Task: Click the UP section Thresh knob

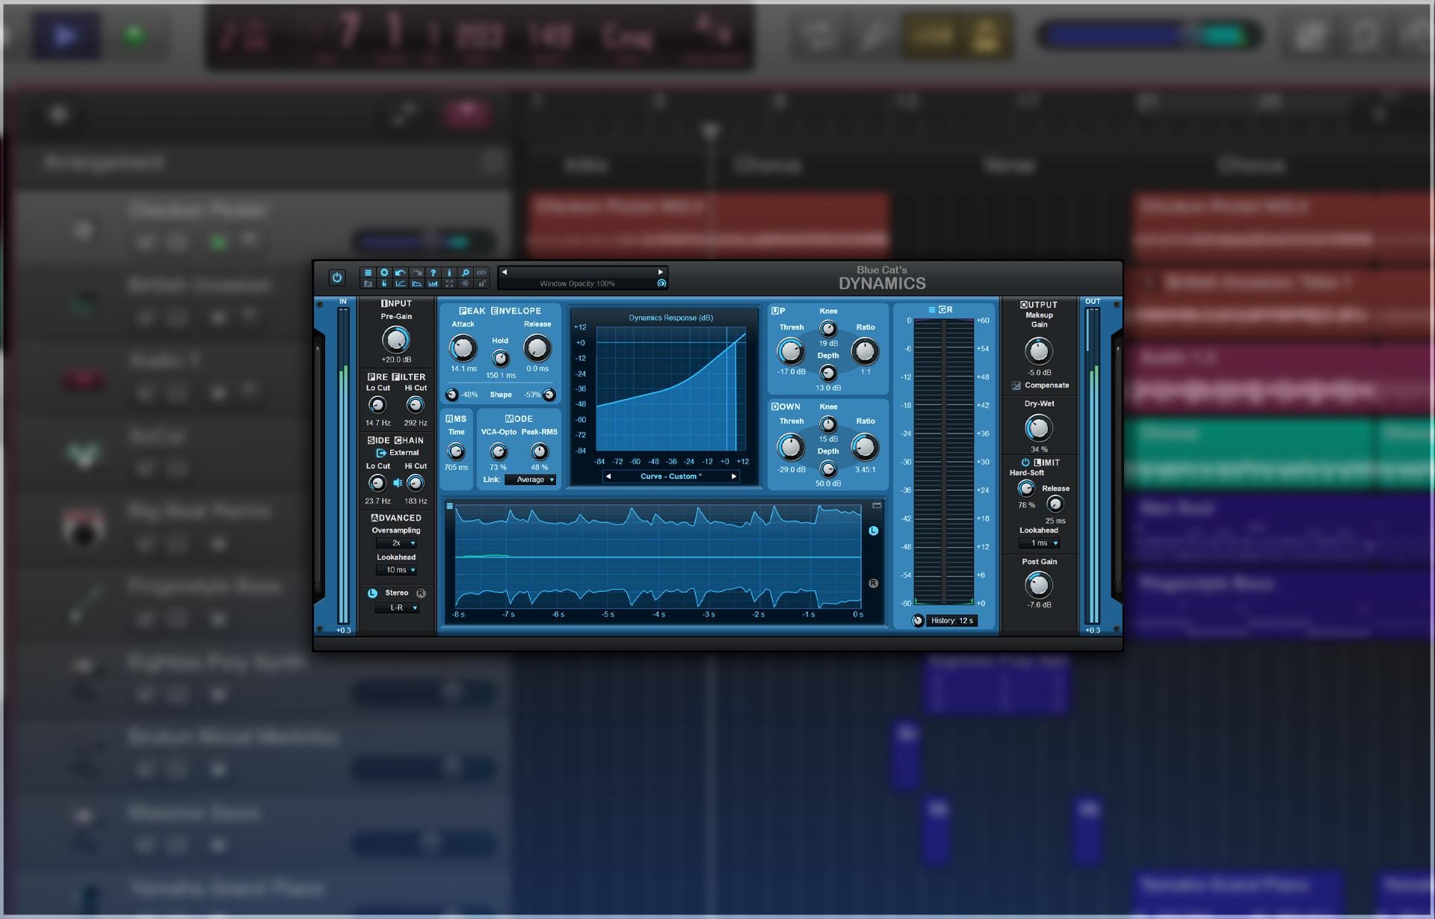Action: point(791,350)
